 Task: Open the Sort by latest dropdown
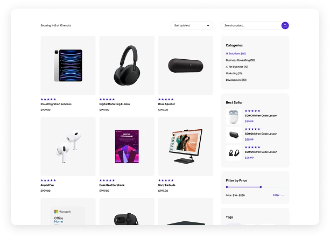coord(192,25)
